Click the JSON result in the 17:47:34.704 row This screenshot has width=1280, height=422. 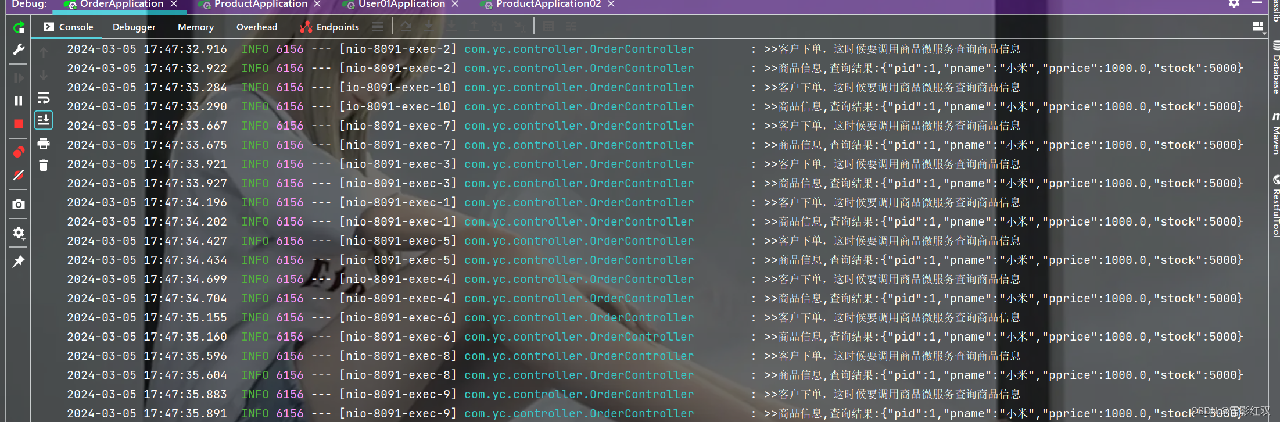1062,299
